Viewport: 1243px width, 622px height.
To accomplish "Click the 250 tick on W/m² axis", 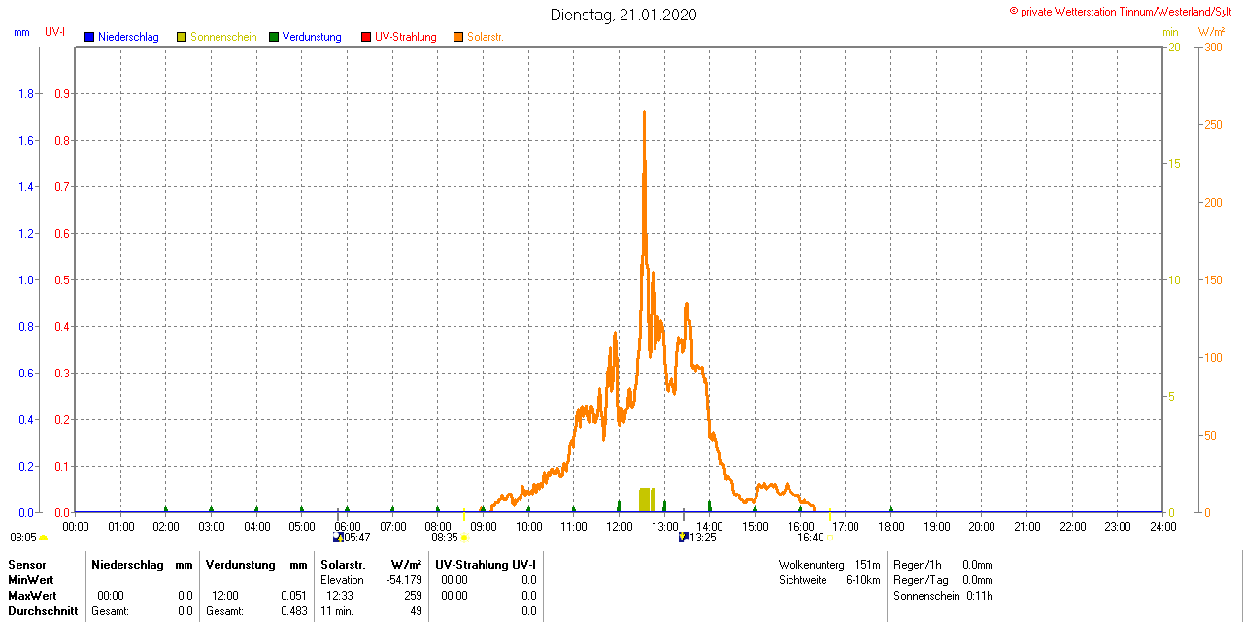I will (1214, 125).
